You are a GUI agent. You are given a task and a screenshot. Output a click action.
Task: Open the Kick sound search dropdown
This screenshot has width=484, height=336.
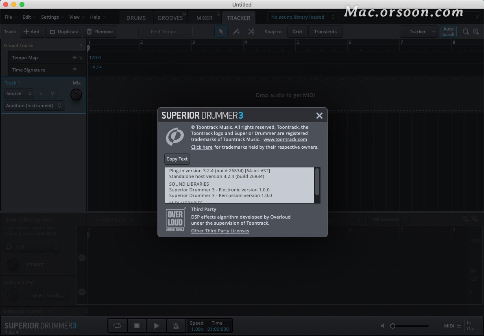[x=33, y=247]
